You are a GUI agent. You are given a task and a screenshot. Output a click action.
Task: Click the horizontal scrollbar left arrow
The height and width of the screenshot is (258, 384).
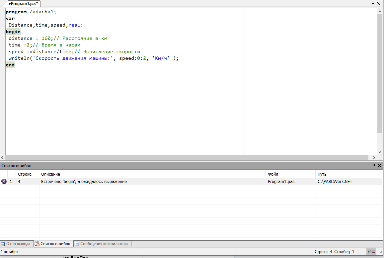click(x=2, y=157)
